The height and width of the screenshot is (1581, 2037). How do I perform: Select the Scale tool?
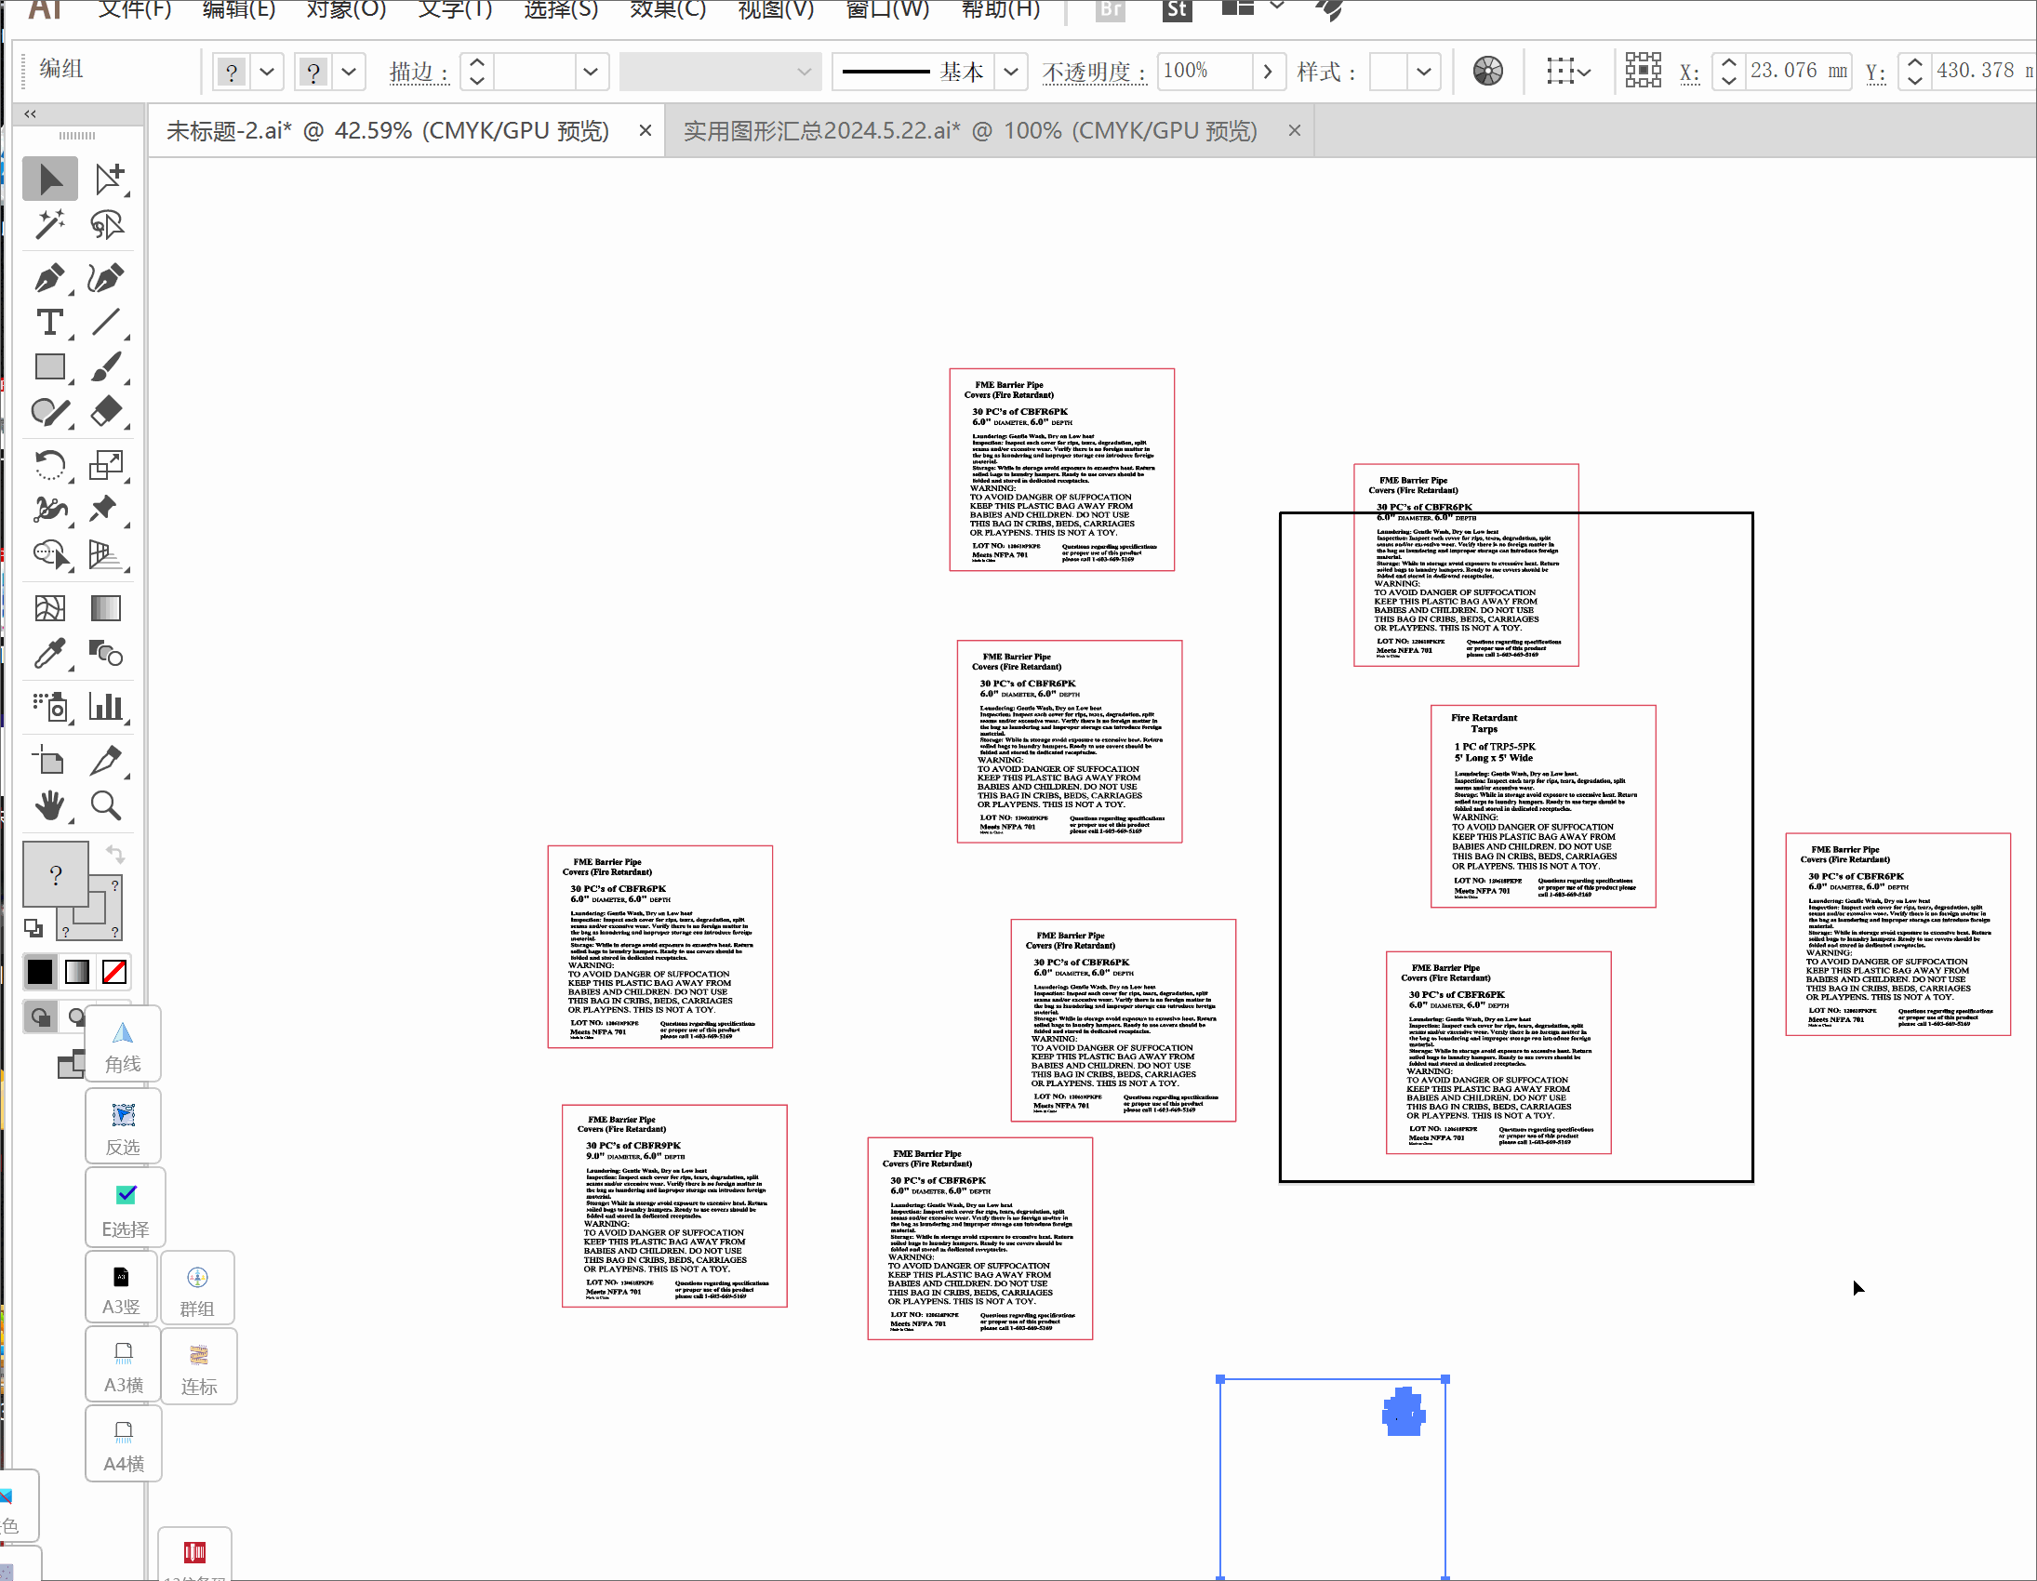coord(105,464)
